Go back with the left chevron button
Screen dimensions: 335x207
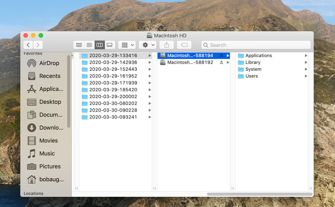[28, 45]
